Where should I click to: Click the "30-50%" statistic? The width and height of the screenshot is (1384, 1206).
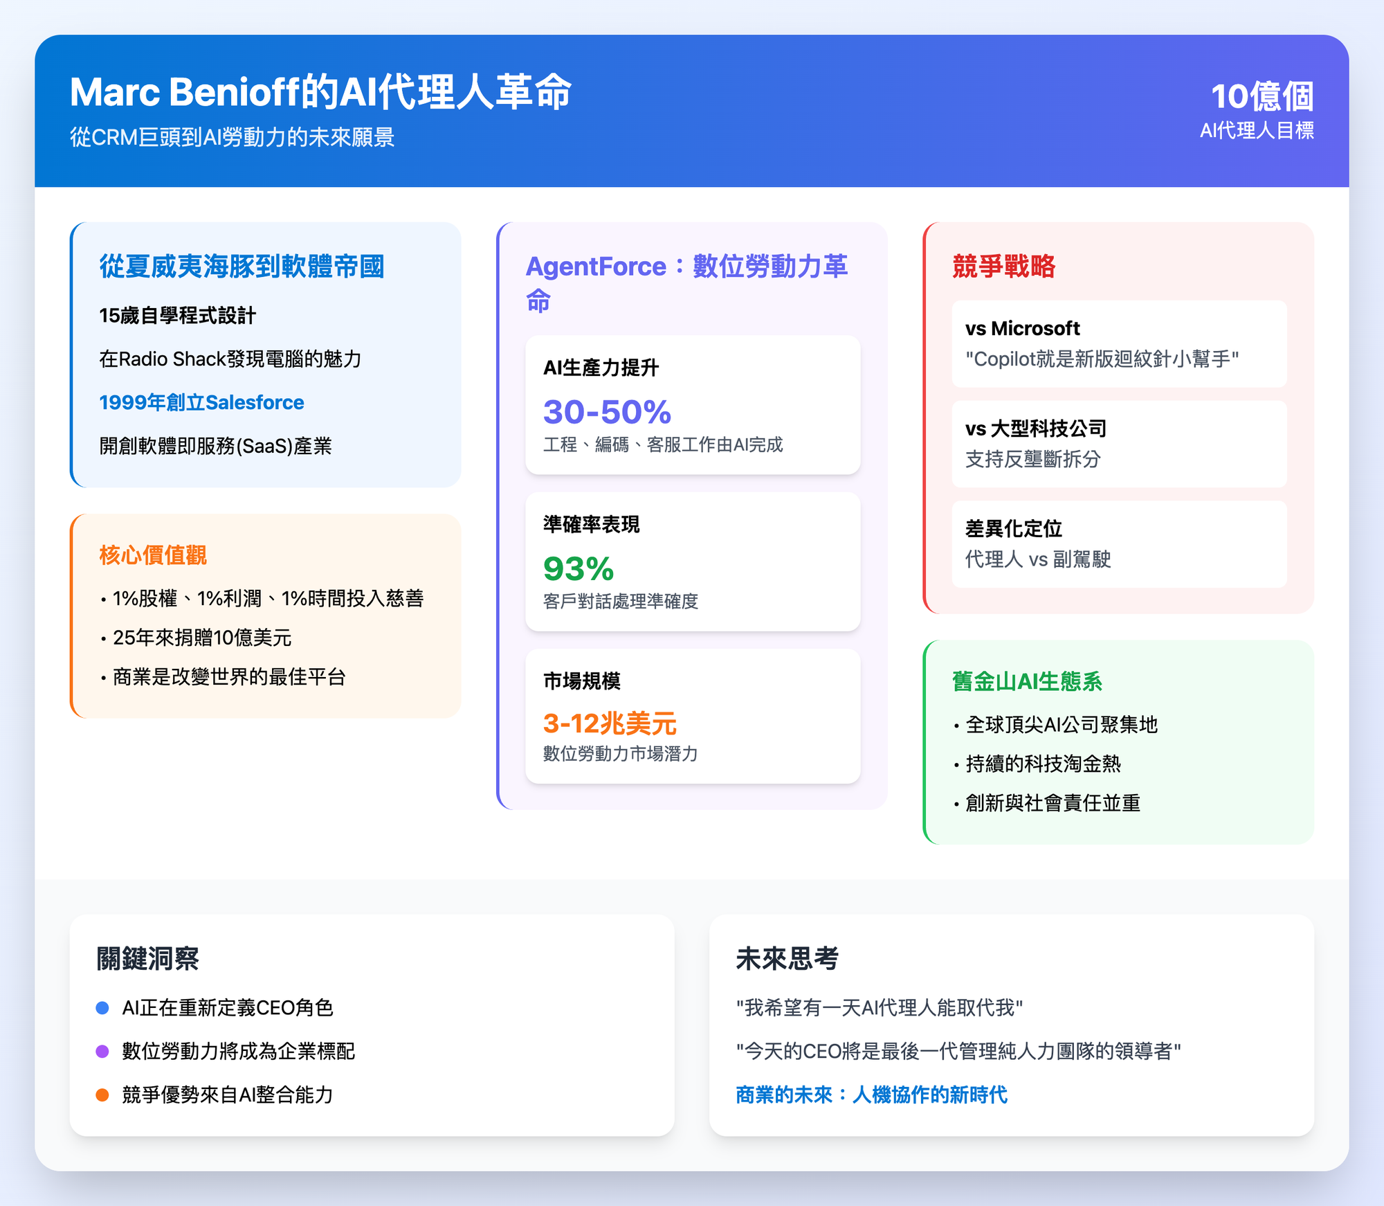coord(607,412)
